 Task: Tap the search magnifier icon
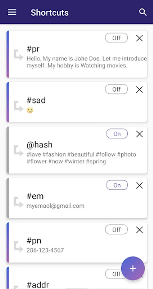(143, 12)
